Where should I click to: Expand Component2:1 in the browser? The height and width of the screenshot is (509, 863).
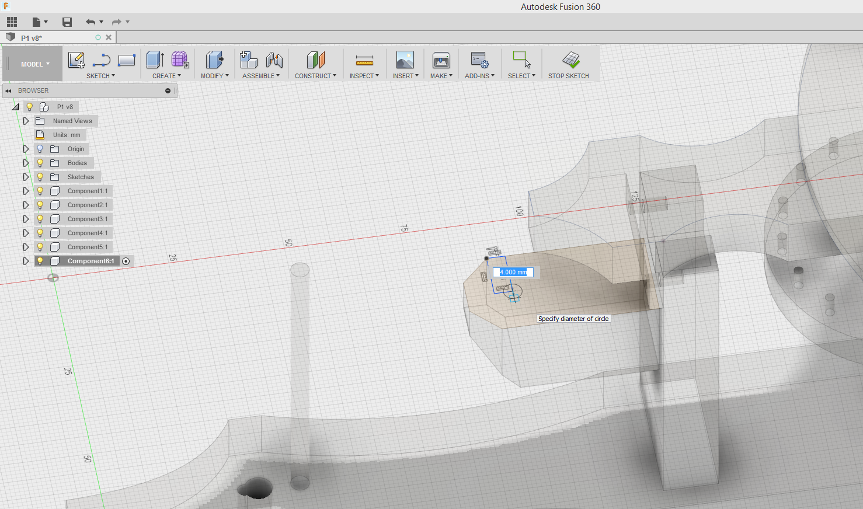tap(26, 205)
